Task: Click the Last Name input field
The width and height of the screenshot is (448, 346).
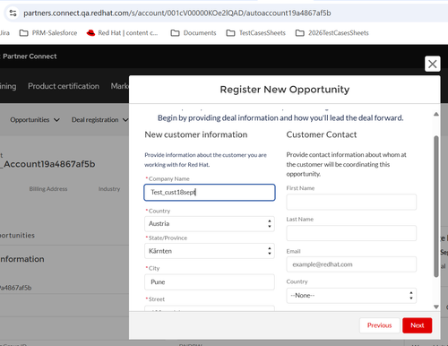Action: tap(351, 233)
